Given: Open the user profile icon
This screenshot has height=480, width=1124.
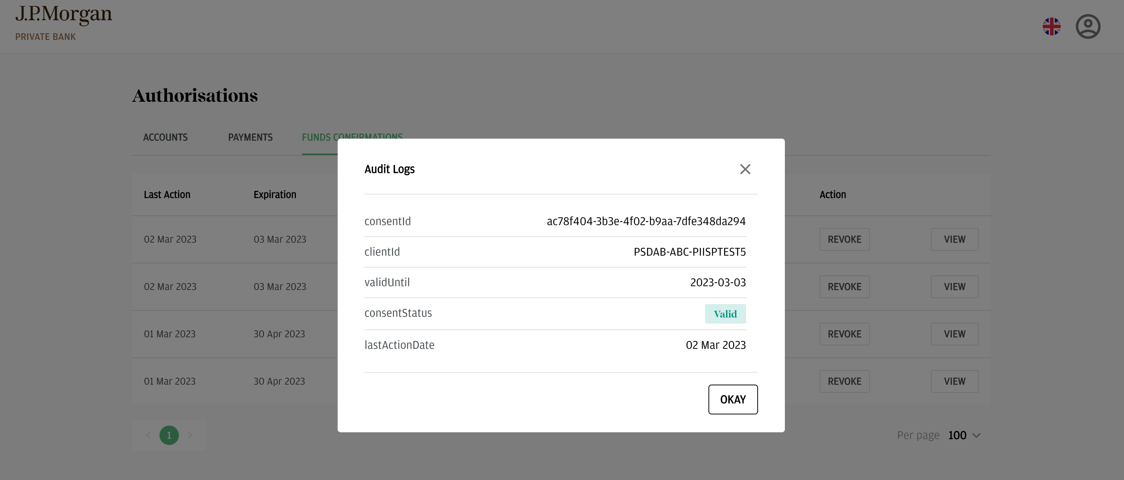Looking at the screenshot, I should point(1088,26).
